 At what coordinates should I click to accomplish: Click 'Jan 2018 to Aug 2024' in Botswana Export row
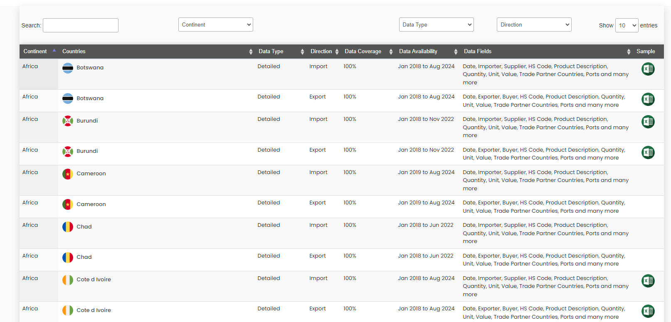point(426,97)
